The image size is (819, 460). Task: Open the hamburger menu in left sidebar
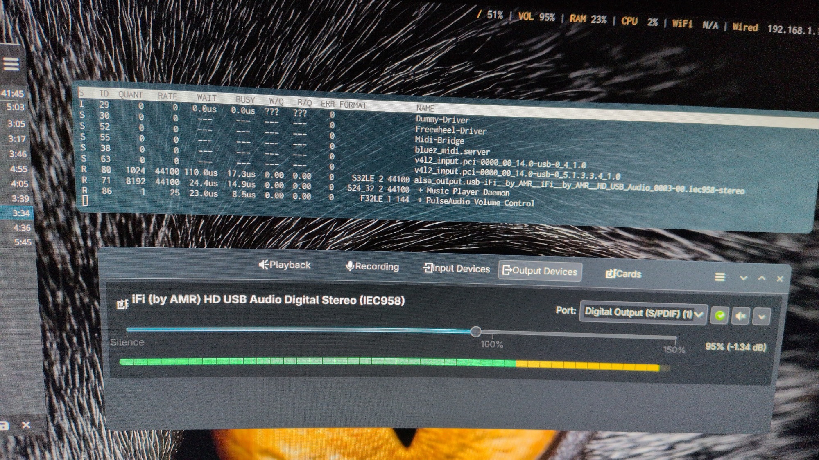click(x=11, y=64)
